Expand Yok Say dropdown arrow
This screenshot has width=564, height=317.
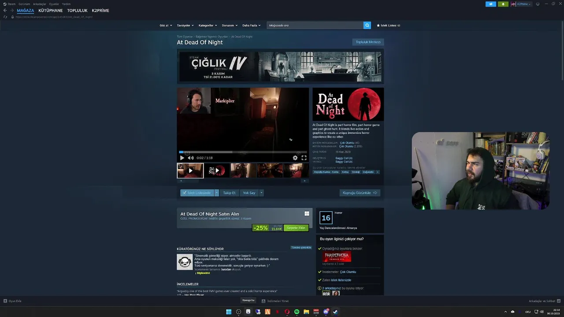tap(261, 193)
